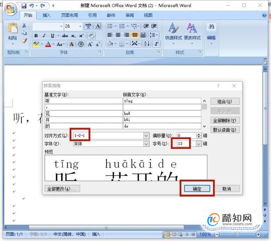Open line spacing options

153,35
